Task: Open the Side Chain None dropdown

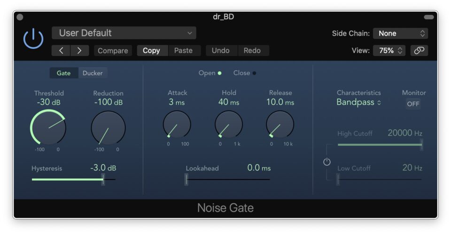Action: [400, 33]
